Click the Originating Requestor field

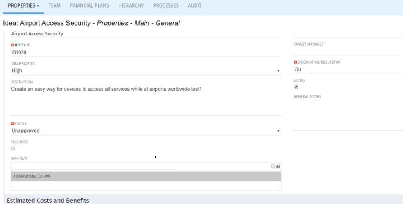coord(348,69)
